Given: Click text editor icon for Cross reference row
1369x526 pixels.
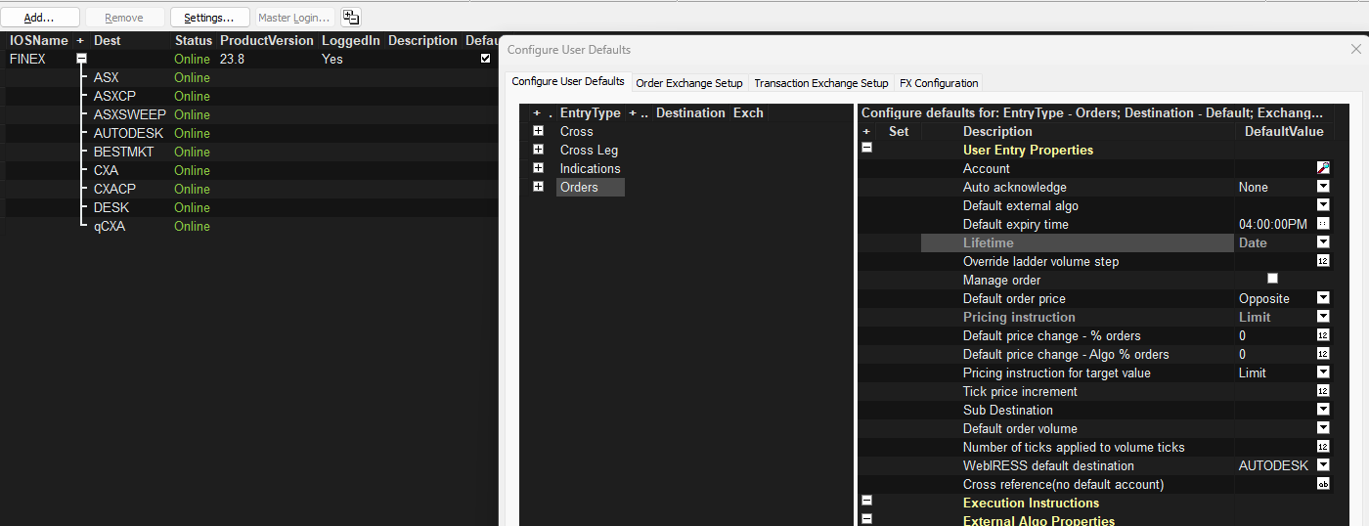Looking at the screenshot, I should pyautogui.click(x=1323, y=484).
